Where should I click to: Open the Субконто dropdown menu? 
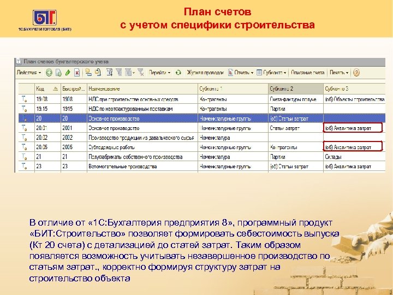click(x=271, y=73)
